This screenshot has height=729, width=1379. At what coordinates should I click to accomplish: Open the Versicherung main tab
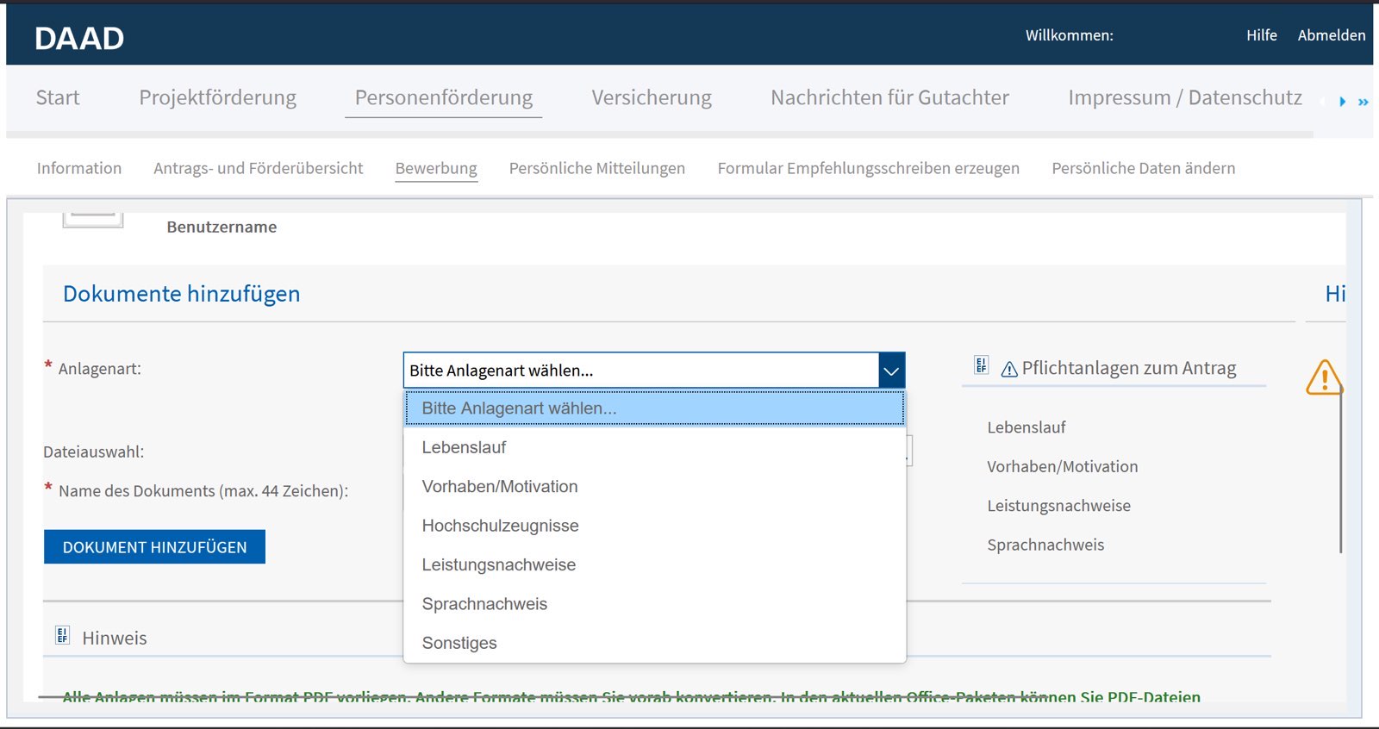click(x=652, y=97)
